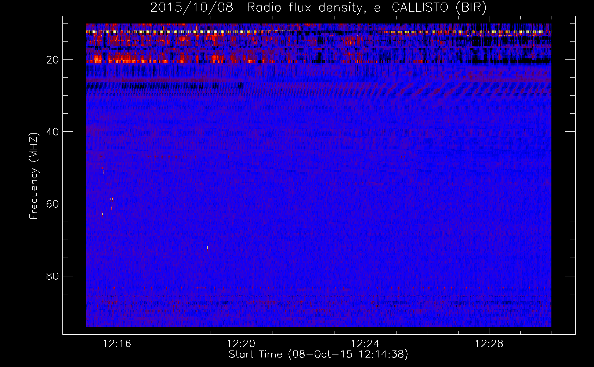Click the 12:16 time tick label
The height and width of the screenshot is (367, 594).
click(117, 344)
